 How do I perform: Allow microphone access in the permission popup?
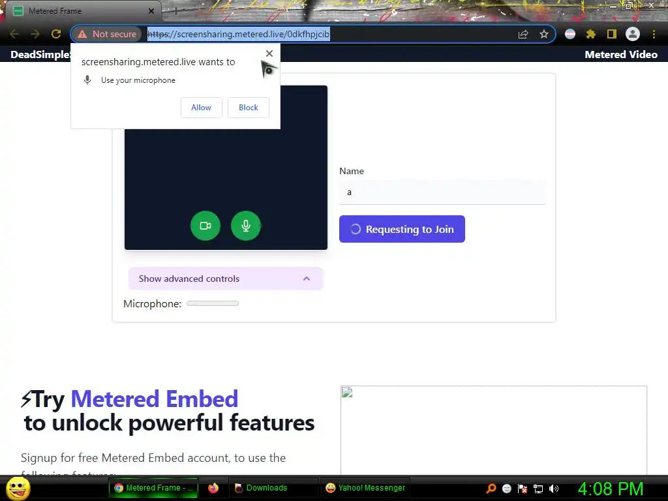[x=201, y=108]
